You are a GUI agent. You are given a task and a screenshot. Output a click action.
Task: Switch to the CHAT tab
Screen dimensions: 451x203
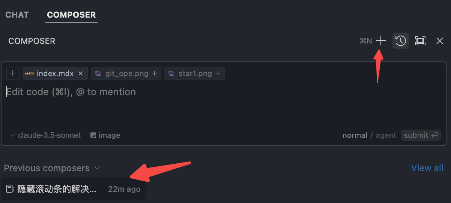click(x=17, y=15)
